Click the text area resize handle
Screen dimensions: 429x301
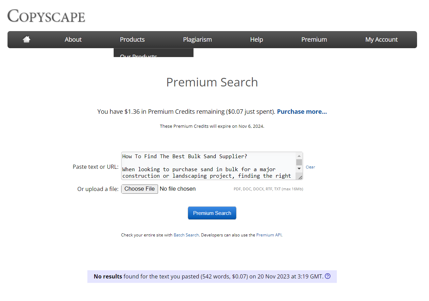(300, 177)
